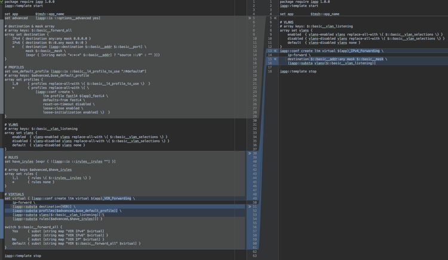
Task: Click the '# PROFILES' comment in left pane
Action: coord(15,67)
